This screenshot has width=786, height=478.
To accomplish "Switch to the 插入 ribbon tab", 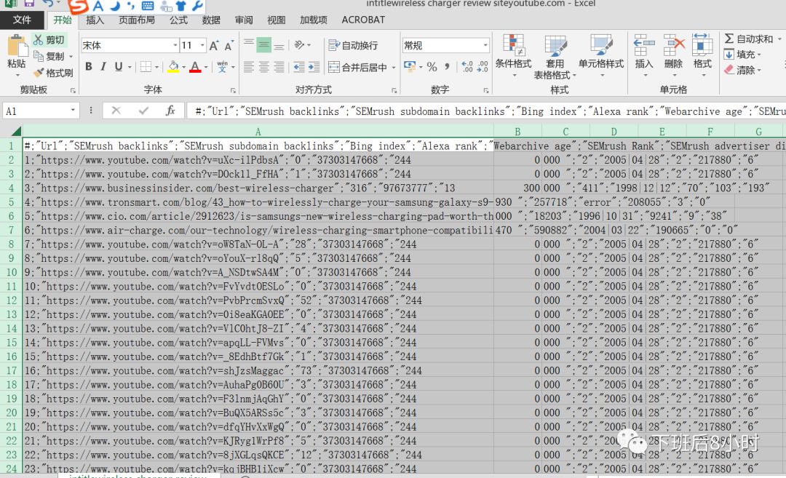I will click(x=95, y=20).
